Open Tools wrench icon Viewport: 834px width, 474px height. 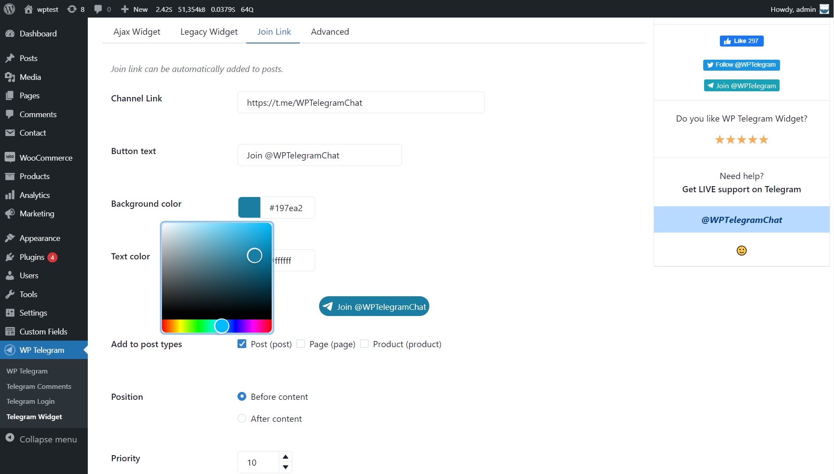[x=10, y=294]
